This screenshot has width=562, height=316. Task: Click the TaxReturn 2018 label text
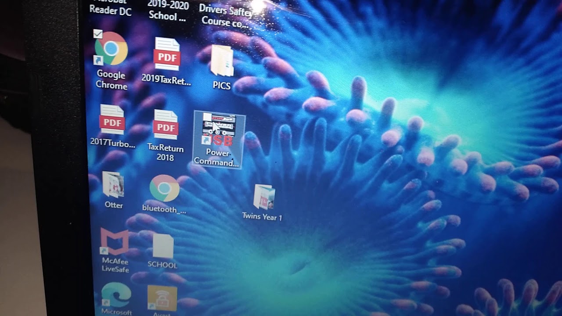coord(166,153)
